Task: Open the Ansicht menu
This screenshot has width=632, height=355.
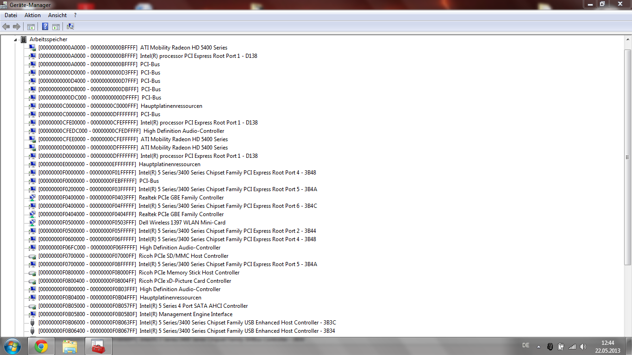Action: 57,15
